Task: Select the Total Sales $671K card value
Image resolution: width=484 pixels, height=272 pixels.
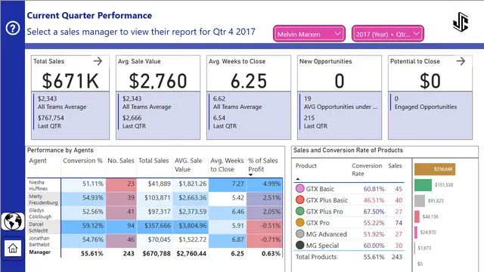Action: (70, 81)
